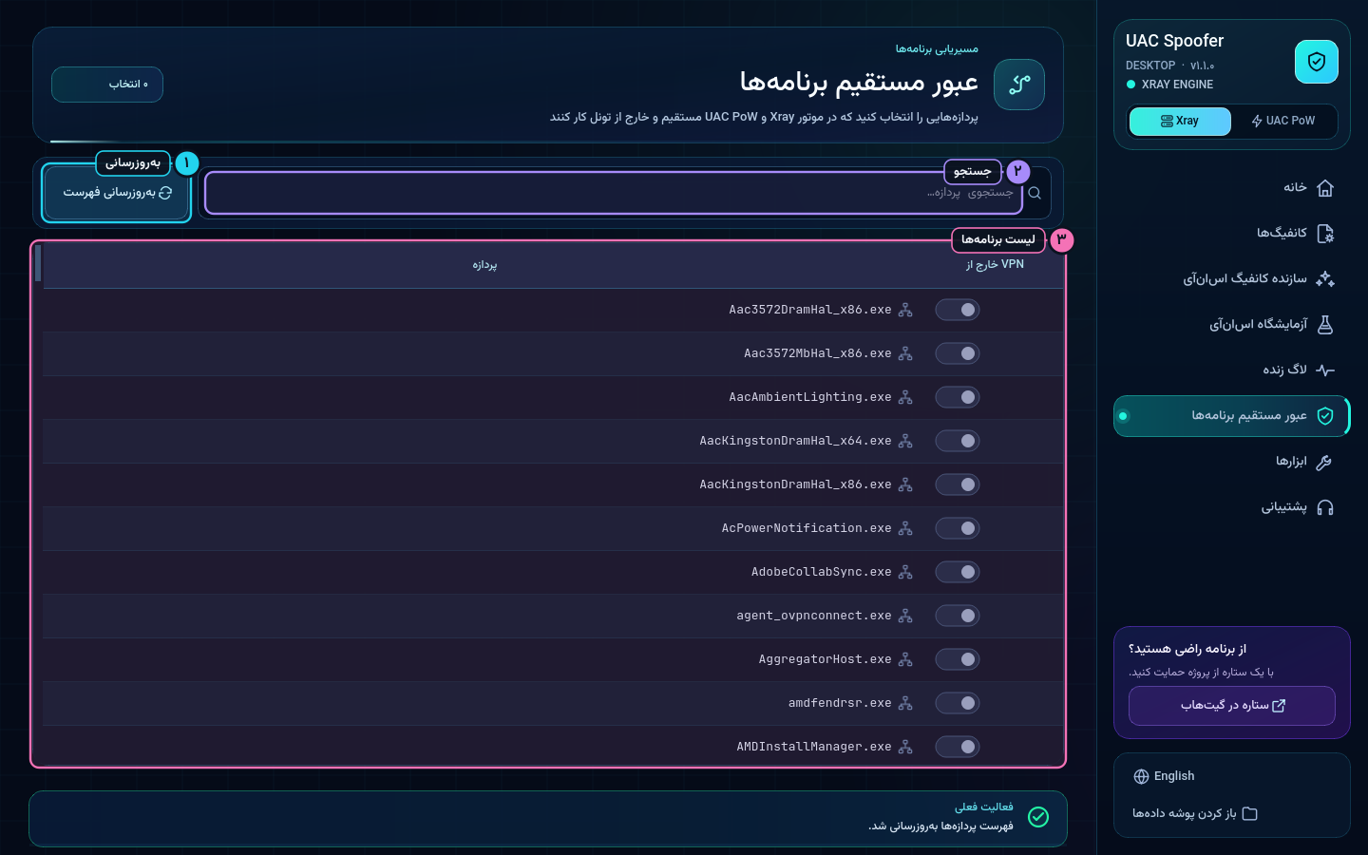Click the process icon beside agent_ovpnconnect.exe
This screenshot has height=855, width=1368.
pyautogui.click(x=905, y=616)
